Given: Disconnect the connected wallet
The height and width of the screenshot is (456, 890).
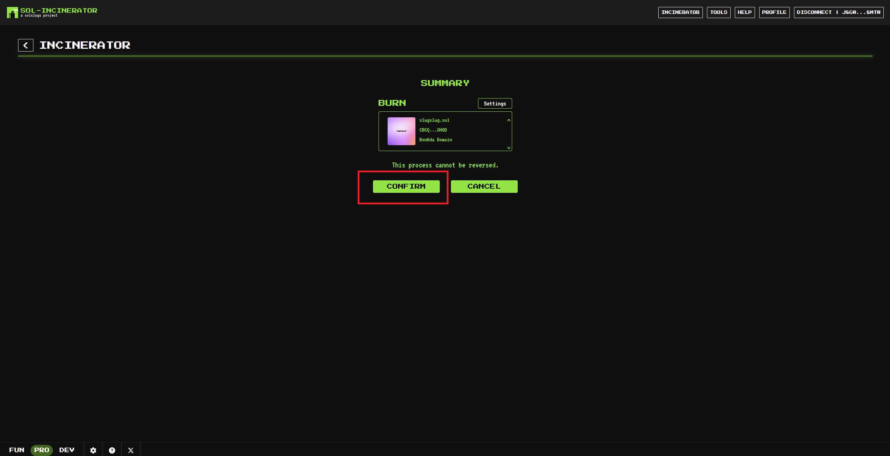Looking at the screenshot, I should (x=839, y=12).
